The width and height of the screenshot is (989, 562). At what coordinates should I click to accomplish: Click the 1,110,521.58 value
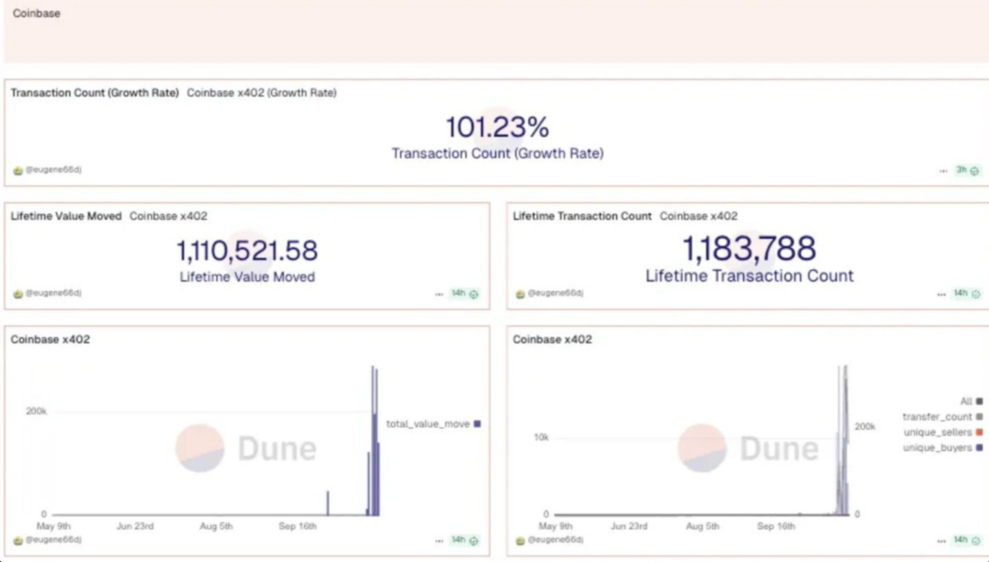click(x=247, y=251)
